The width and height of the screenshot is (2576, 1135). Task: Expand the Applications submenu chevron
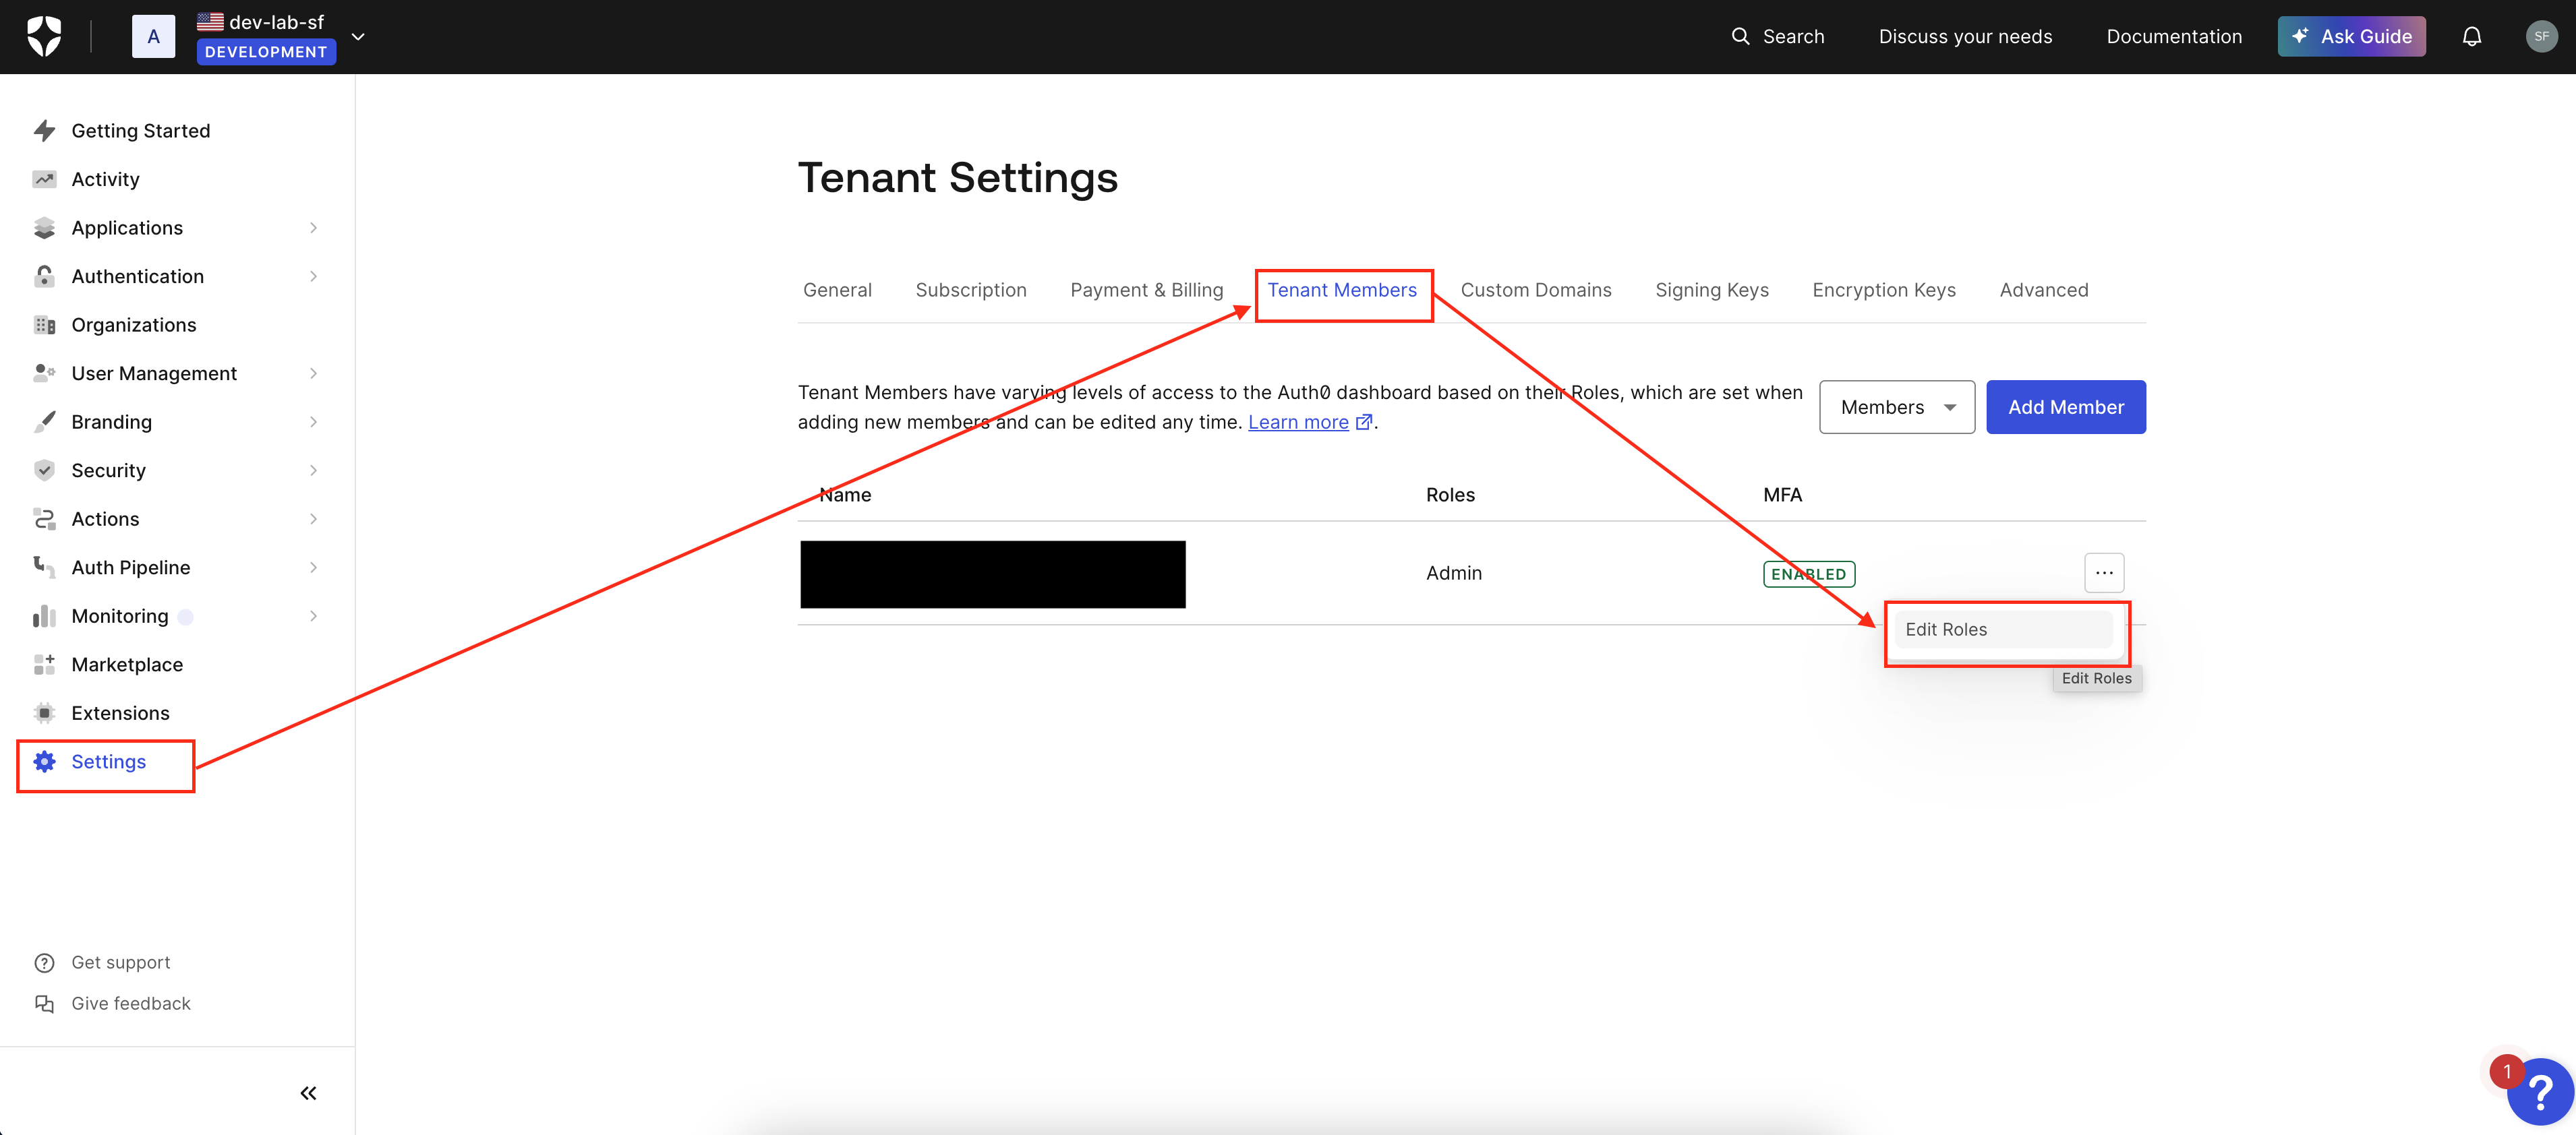point(314,228)
